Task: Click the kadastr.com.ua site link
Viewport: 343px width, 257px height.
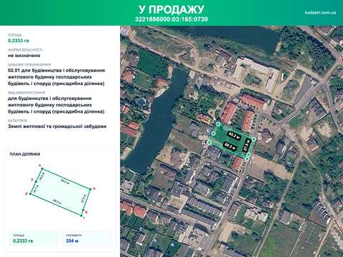Action: click(x=320, y=13)
